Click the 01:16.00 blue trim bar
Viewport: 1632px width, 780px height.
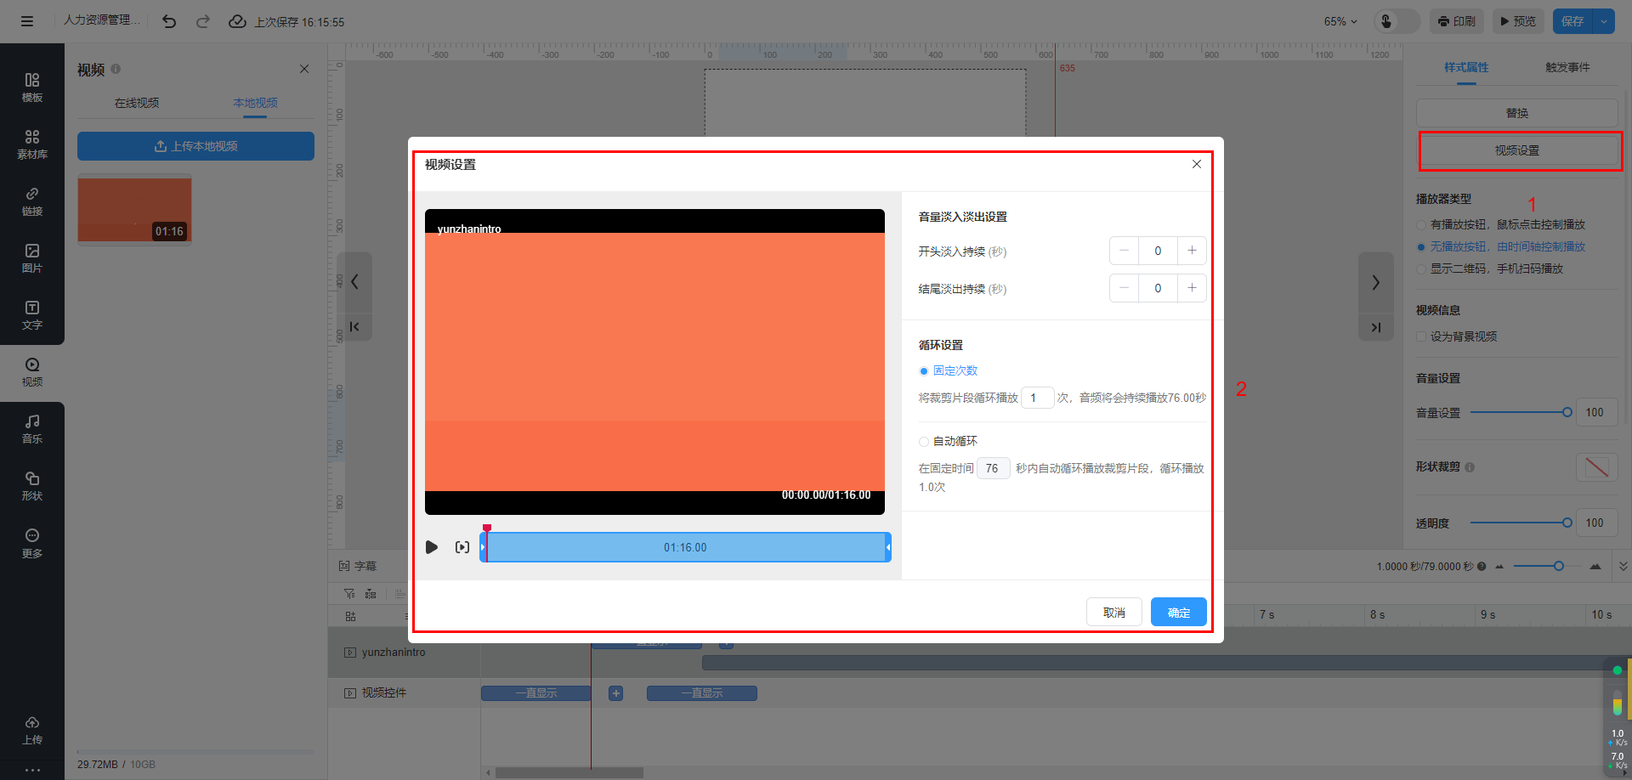[x=685, y=547]
